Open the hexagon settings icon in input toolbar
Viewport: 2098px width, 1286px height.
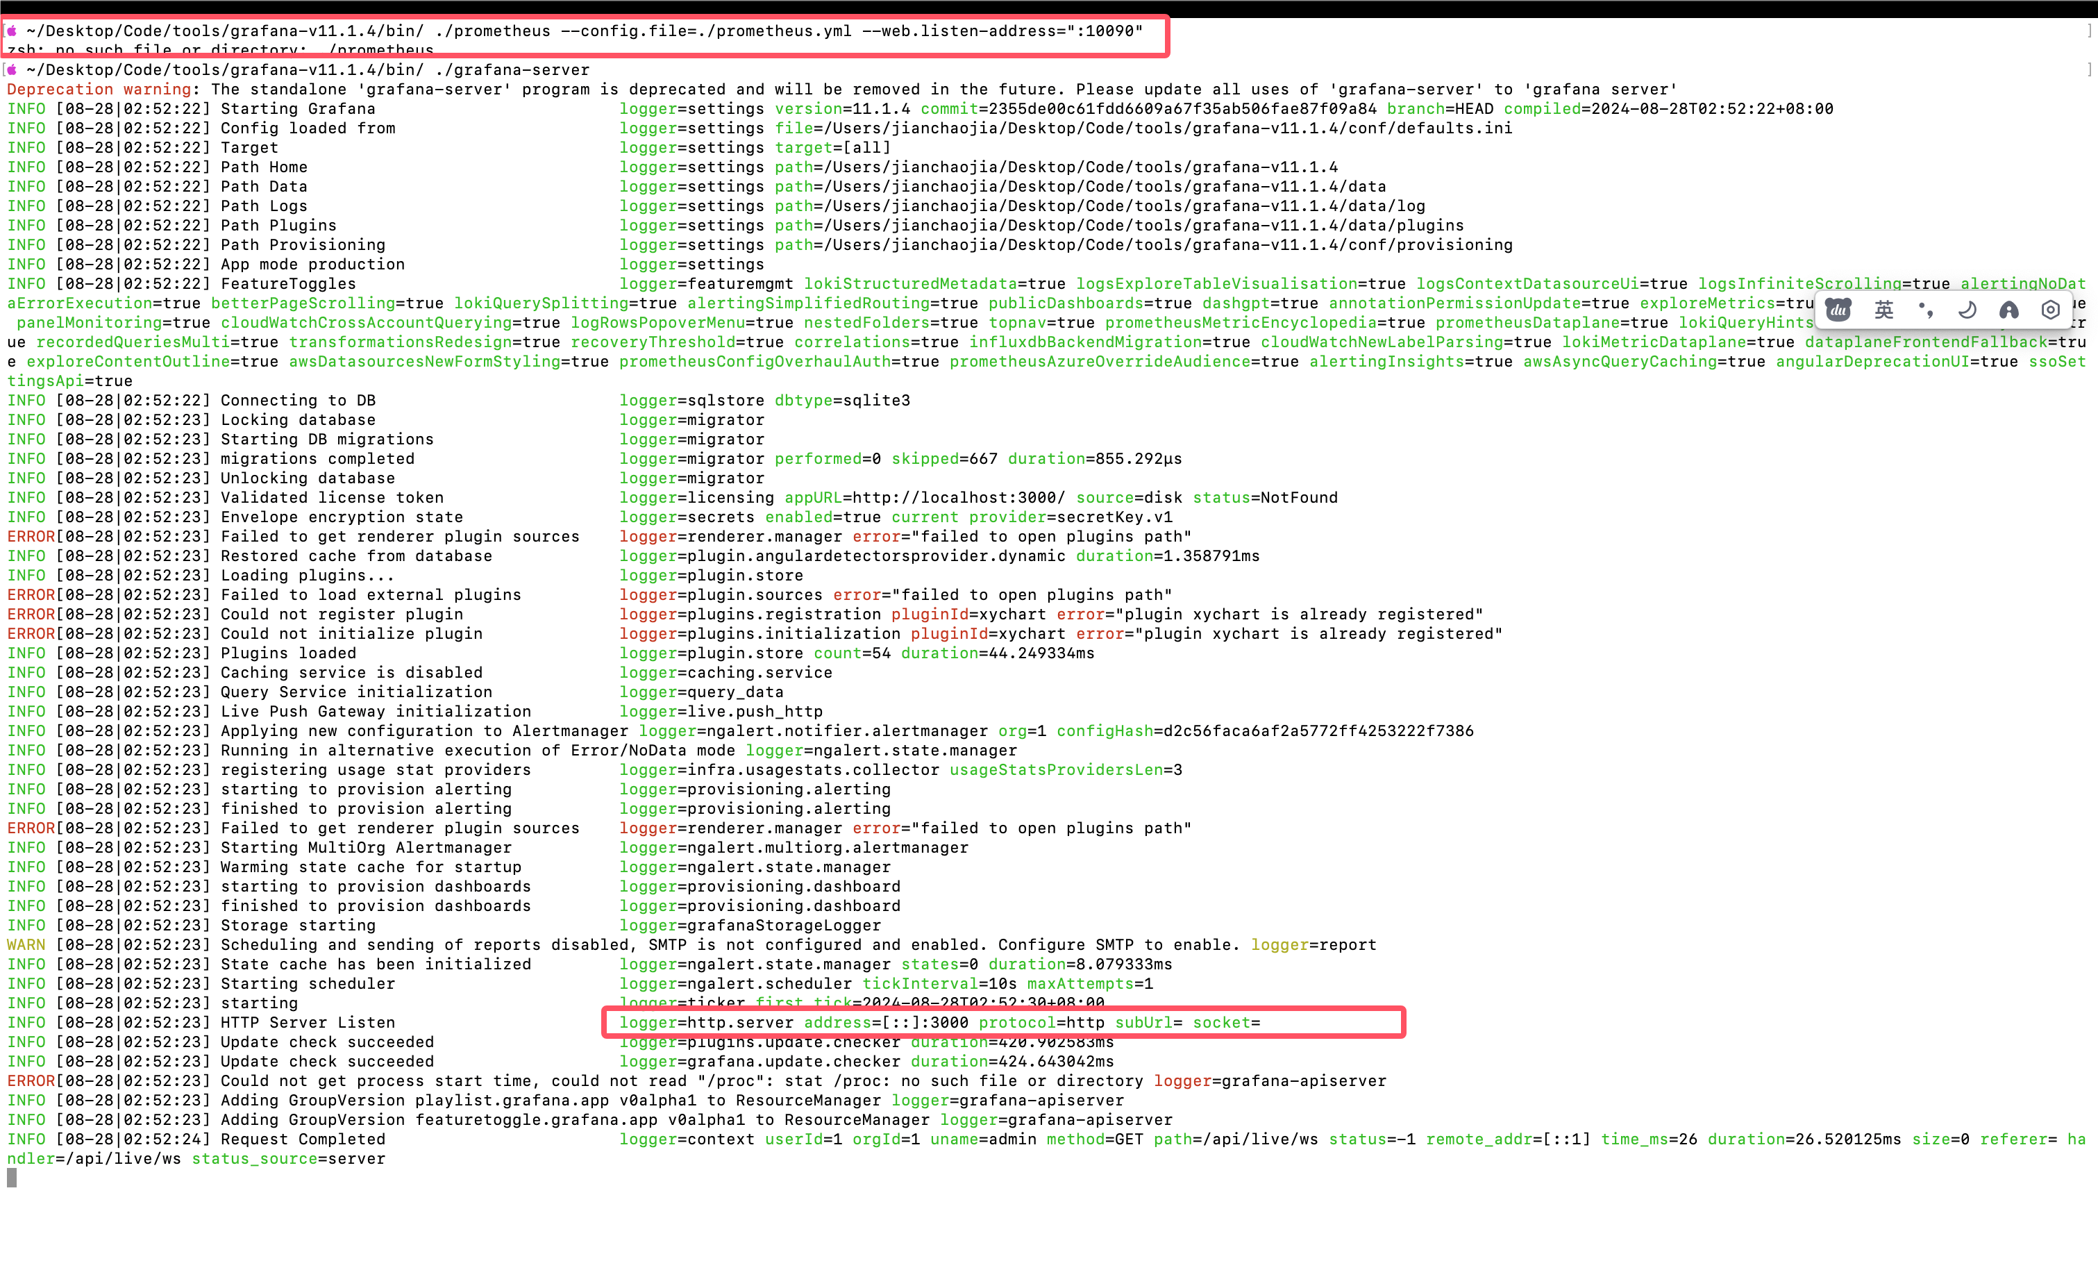click(2050, 310)
